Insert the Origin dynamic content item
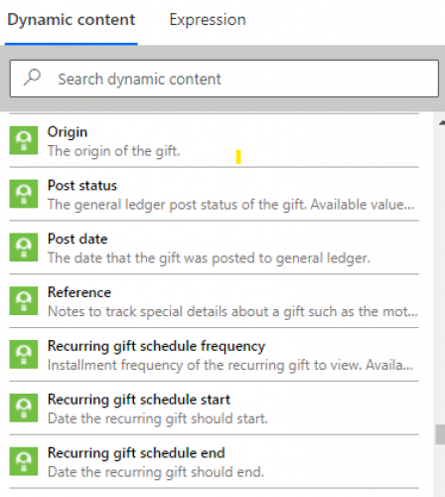The width and height of the screenshot is (445, 497). coord(215,141)
